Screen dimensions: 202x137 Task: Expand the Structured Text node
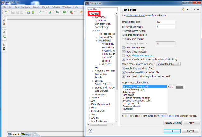[96, 37]
